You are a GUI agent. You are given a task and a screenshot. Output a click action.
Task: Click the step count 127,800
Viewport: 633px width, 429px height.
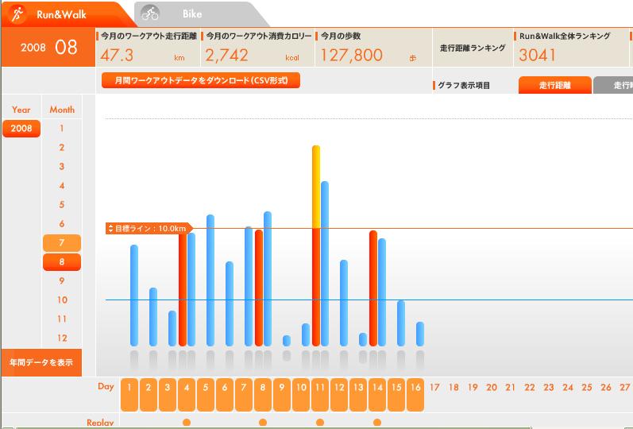coord(351,56)
